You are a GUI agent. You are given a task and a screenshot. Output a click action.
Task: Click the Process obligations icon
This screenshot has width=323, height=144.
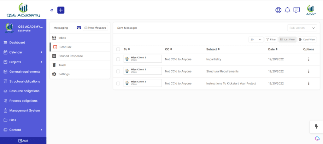click(6, 101)
